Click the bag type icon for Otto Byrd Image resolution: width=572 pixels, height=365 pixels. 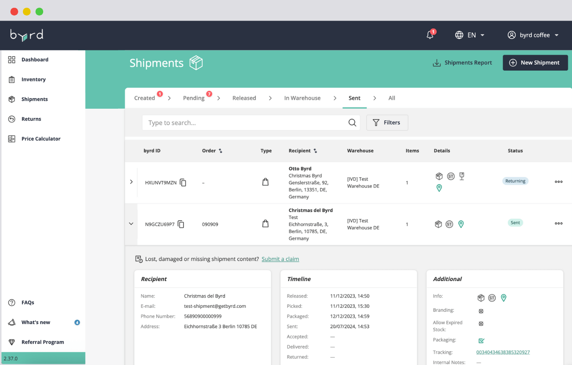(x=265, y=182)
